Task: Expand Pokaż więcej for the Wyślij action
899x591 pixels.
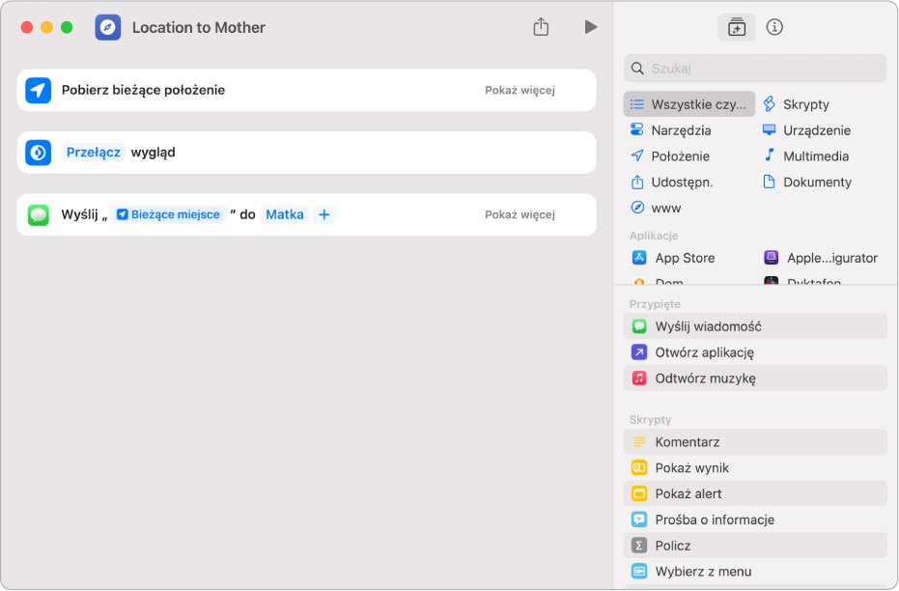Action: [520, 214]
